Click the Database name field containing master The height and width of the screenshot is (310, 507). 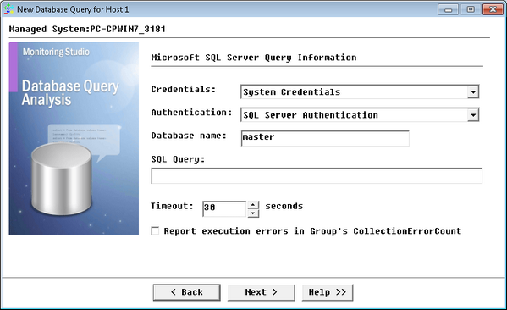click(x=325, y=138)
